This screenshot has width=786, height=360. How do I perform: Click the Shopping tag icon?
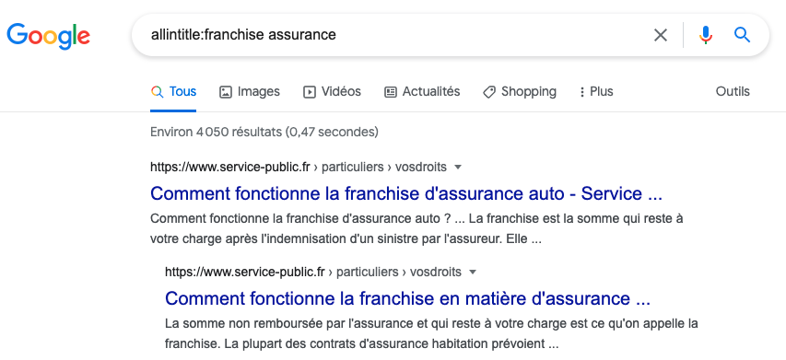(489, 92)
